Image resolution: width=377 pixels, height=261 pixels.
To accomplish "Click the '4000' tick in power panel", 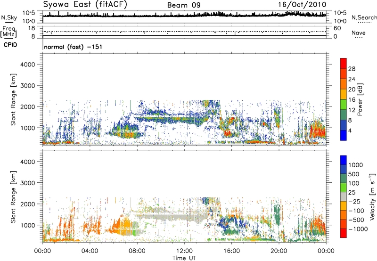I will pyautogui.click(x=28, y=65).
